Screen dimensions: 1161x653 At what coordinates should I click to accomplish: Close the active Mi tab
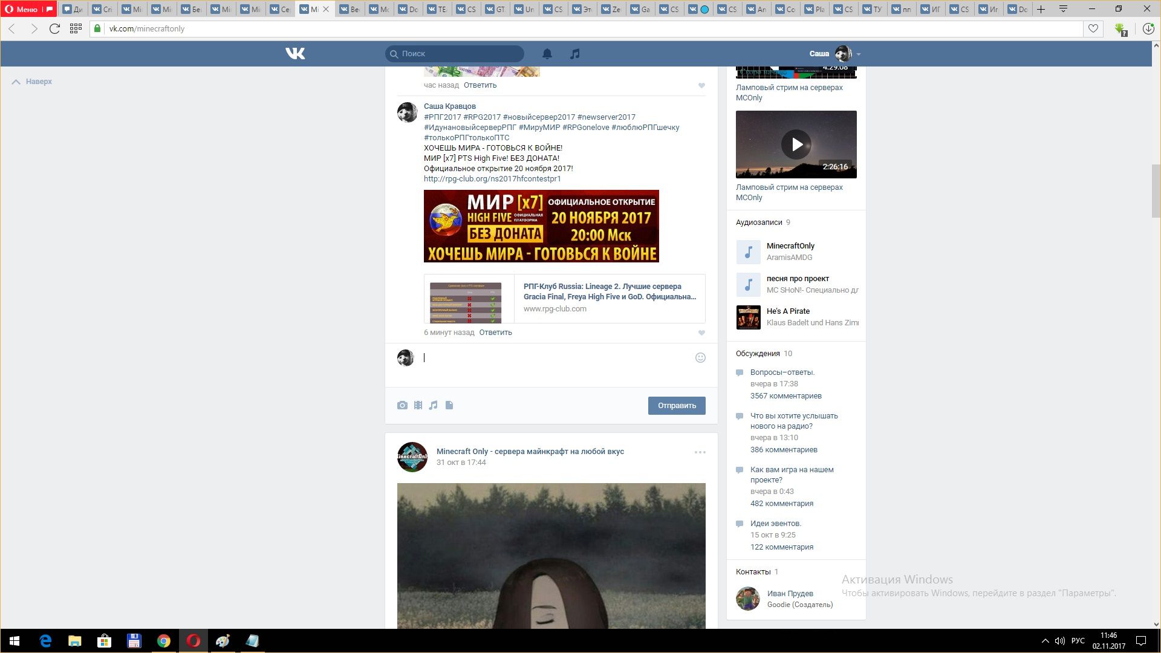[327, 9]
